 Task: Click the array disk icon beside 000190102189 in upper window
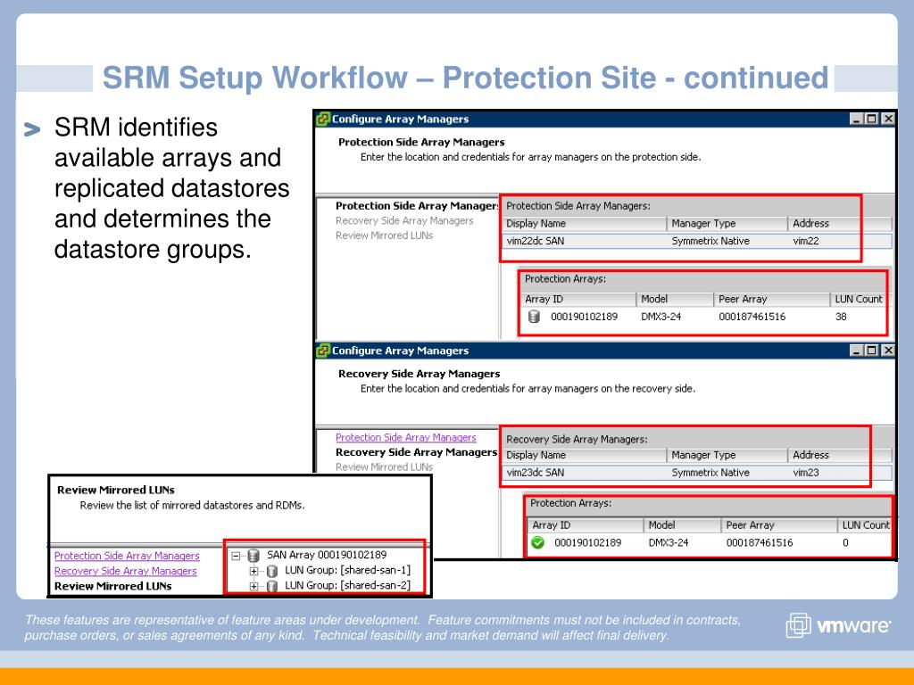click(x=534, y=317)
